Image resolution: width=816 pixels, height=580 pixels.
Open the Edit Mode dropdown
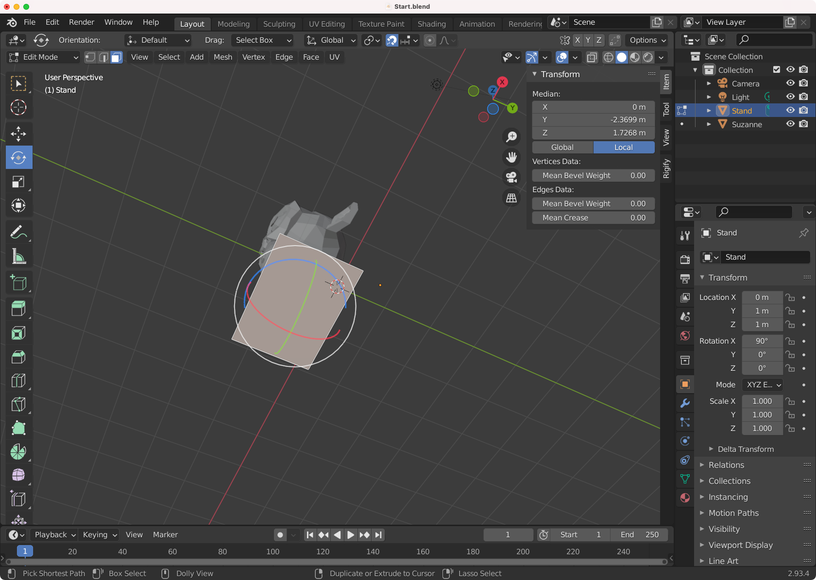click(x=44, y=57)
